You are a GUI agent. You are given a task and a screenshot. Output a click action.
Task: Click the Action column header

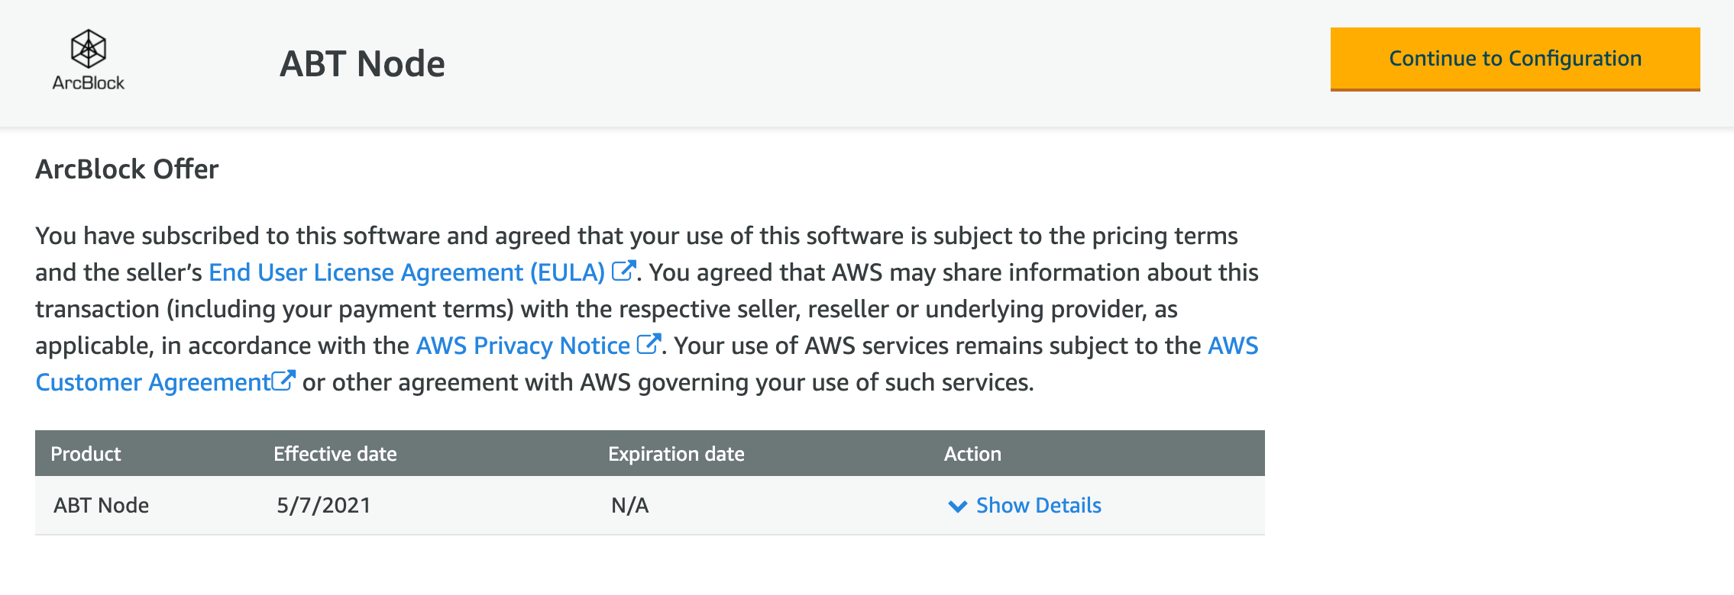click(x=972, y=454)
